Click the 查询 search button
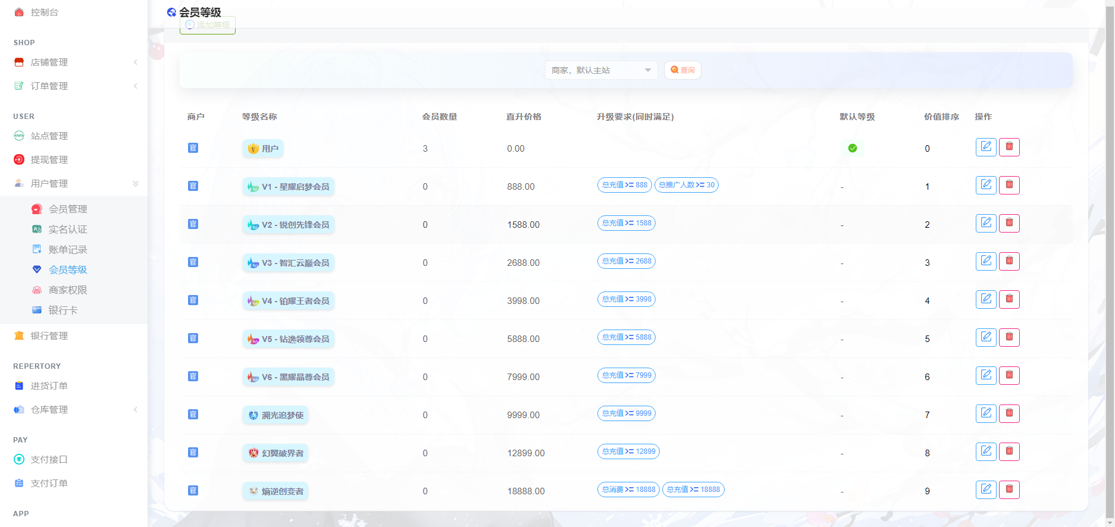Screen dimensions: 1115x527 click(682, 70)
